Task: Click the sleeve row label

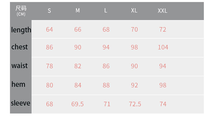Action: tap(20, 103)
